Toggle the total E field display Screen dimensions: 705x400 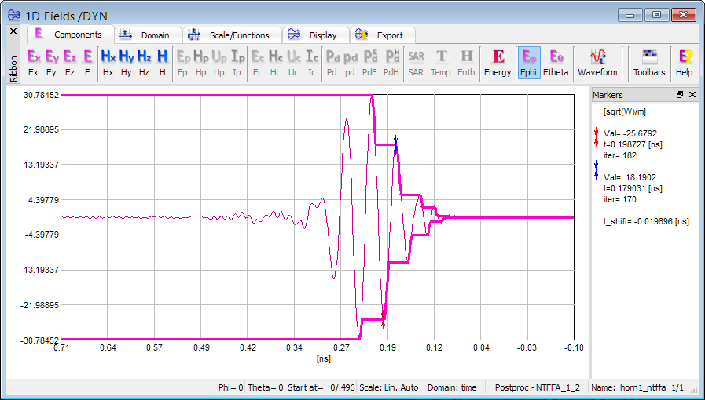click(87, 62)
